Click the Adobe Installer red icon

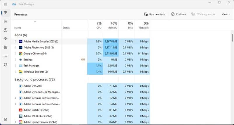20,110
